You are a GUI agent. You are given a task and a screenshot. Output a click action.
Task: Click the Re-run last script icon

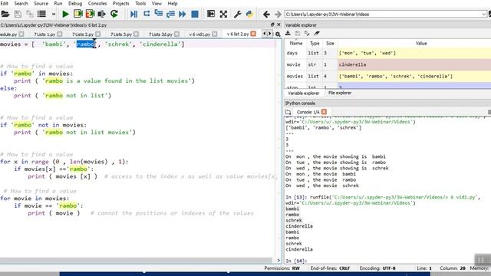(x=114, y=14)
